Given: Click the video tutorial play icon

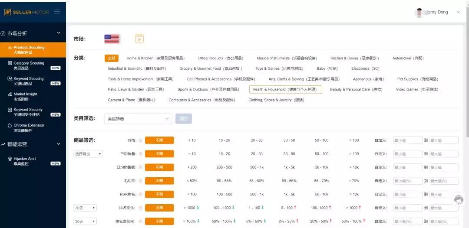Looking at the screenshot, I should click(x=139, y=39).
